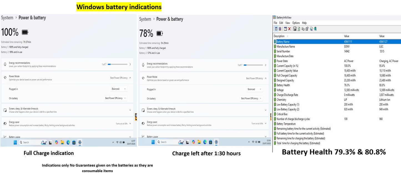This screenshot has height=174, width=401.
Task: Open Energy recommendations arrow in 100% window
Action: [x=130, y=64]
